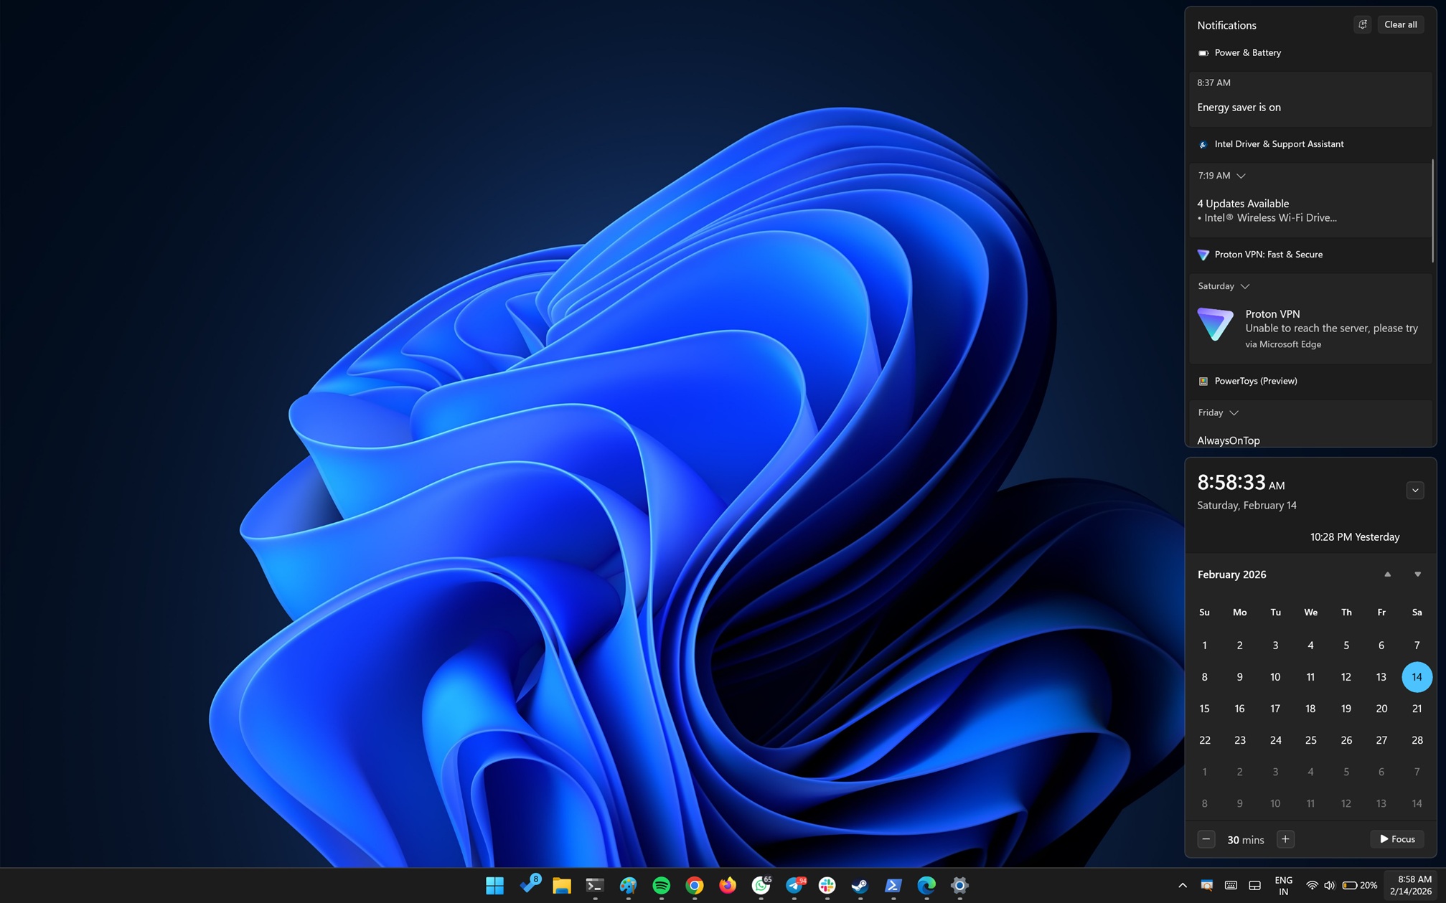Open Slack from the taskbar
The height and width of the screenshot is (903, 1446).
coord(827,886)
